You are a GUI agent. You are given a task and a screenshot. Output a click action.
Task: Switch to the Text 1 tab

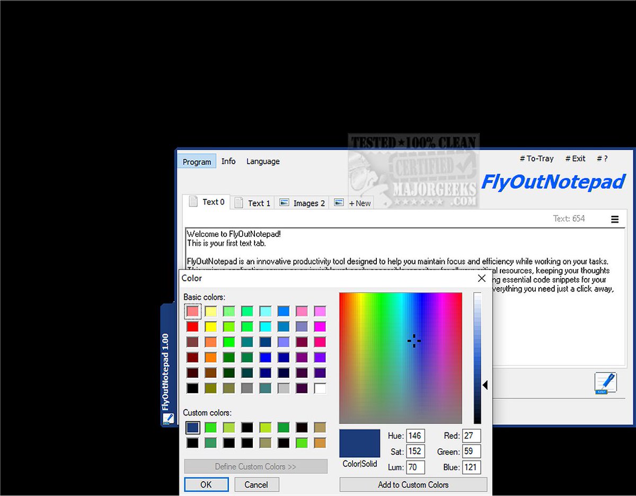coord(253,203)
